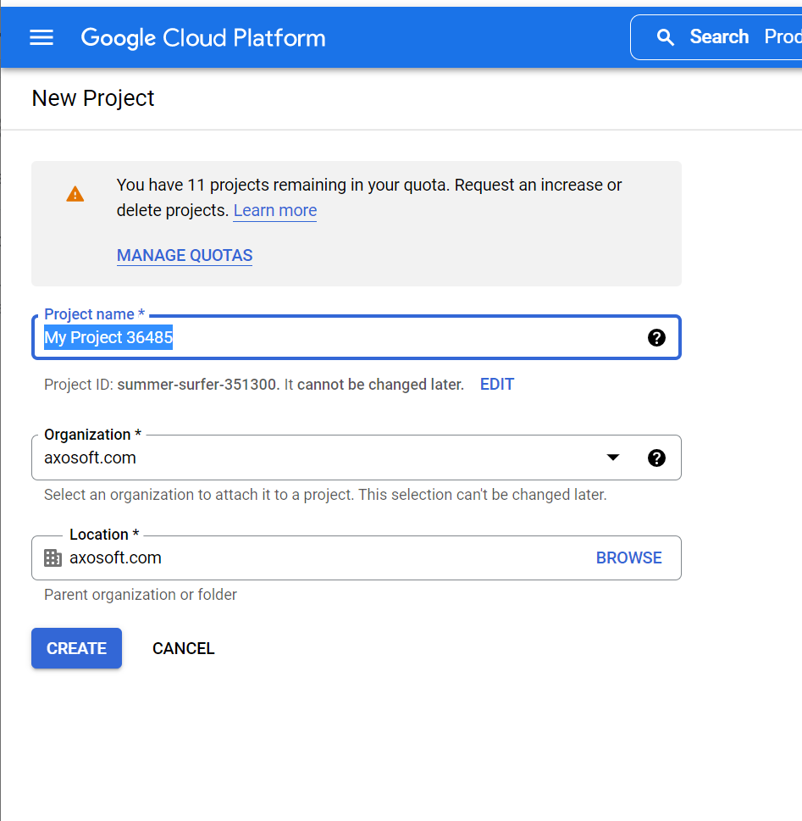Open MANAGE QUOTAS link
This screenshot has width=802, height=821.
pos(185,256)
